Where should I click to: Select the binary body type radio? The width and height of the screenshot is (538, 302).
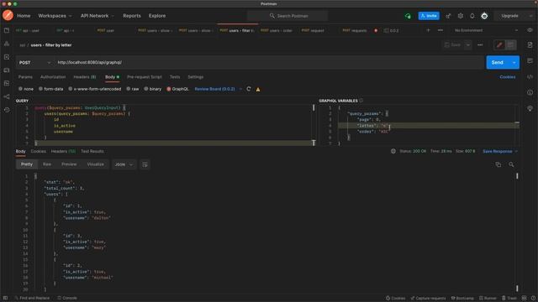[x=145, y=89]
